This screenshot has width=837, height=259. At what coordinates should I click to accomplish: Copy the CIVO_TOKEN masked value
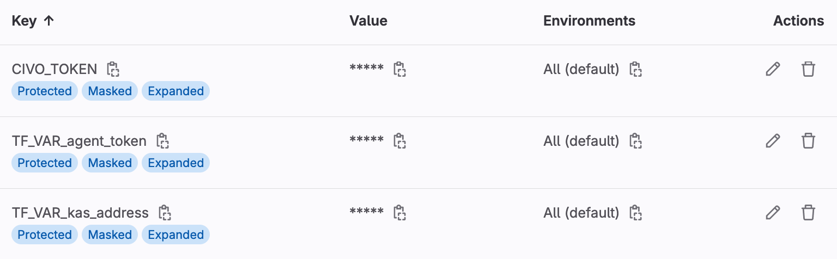click(400, 69)
